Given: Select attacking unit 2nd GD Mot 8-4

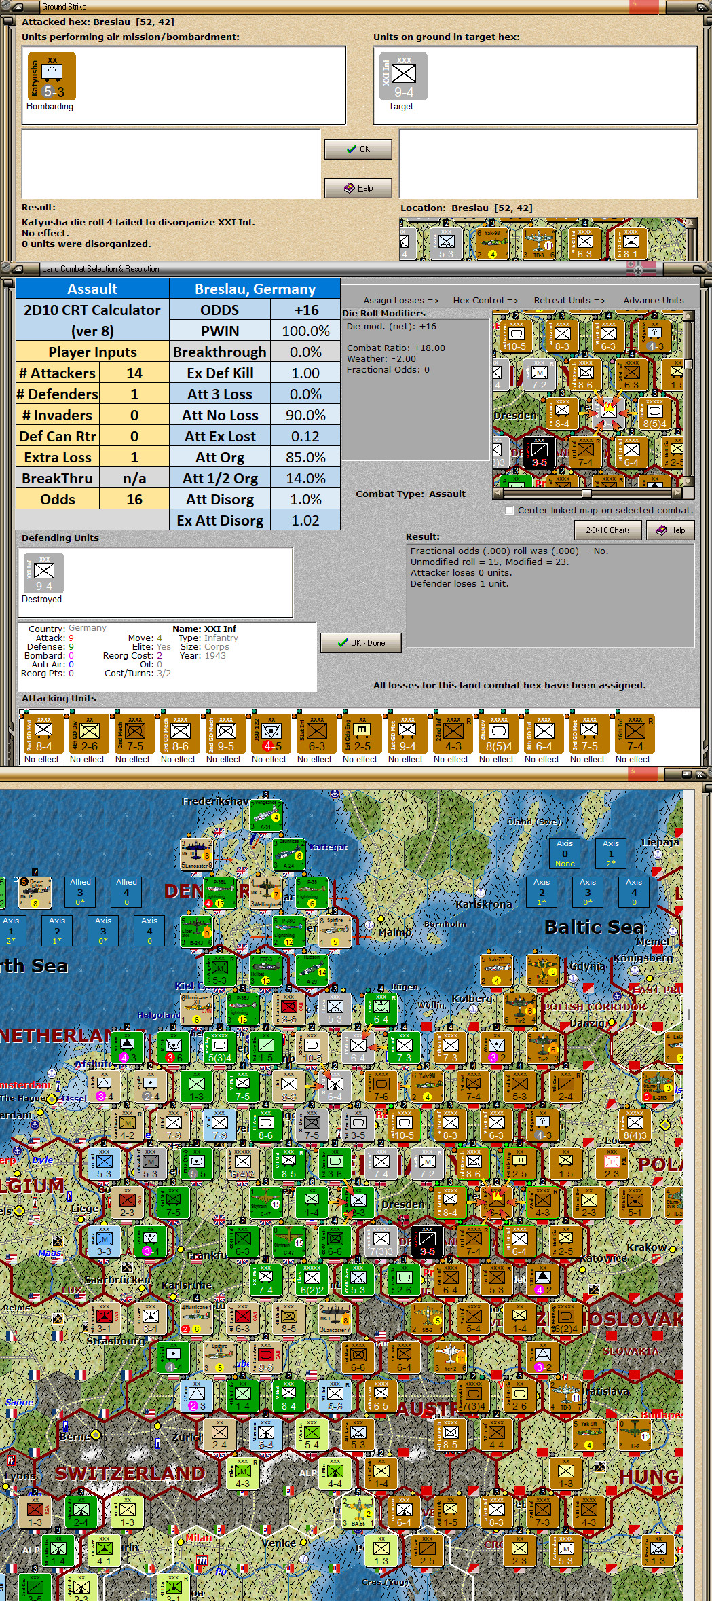Looking at the screenshot, I should click(x=44, y=734).
